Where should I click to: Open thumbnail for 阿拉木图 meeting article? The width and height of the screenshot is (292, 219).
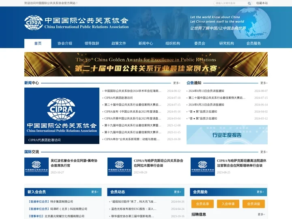[120, 167]
